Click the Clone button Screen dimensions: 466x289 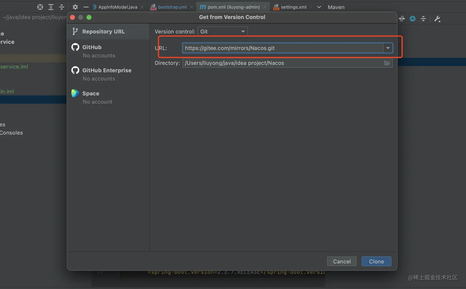click(x=376, y=261)
